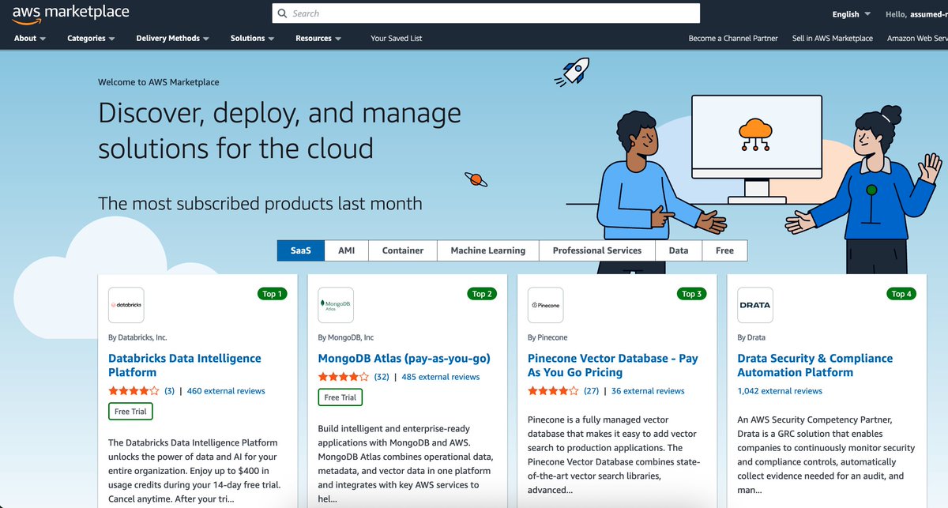The width and height of the screenshot is (948, 508).
Task: Click the Pinecone star rating
Action: click(x=553, y=391)
